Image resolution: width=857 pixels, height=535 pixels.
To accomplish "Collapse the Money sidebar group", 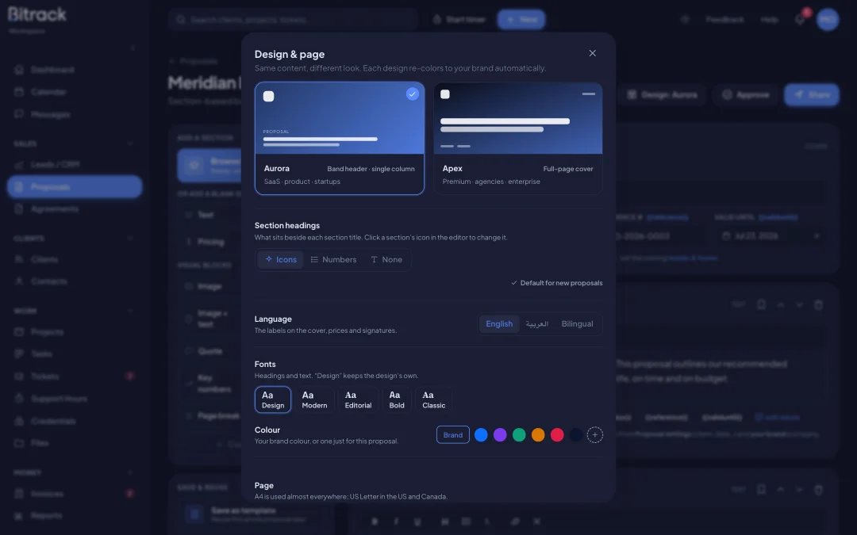I will click(130, 472).
